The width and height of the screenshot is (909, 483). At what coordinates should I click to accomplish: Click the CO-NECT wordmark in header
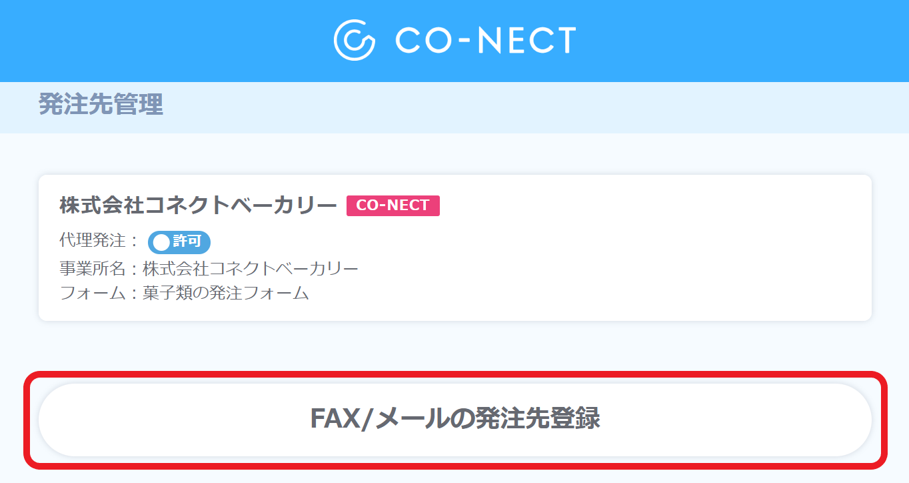485,40
